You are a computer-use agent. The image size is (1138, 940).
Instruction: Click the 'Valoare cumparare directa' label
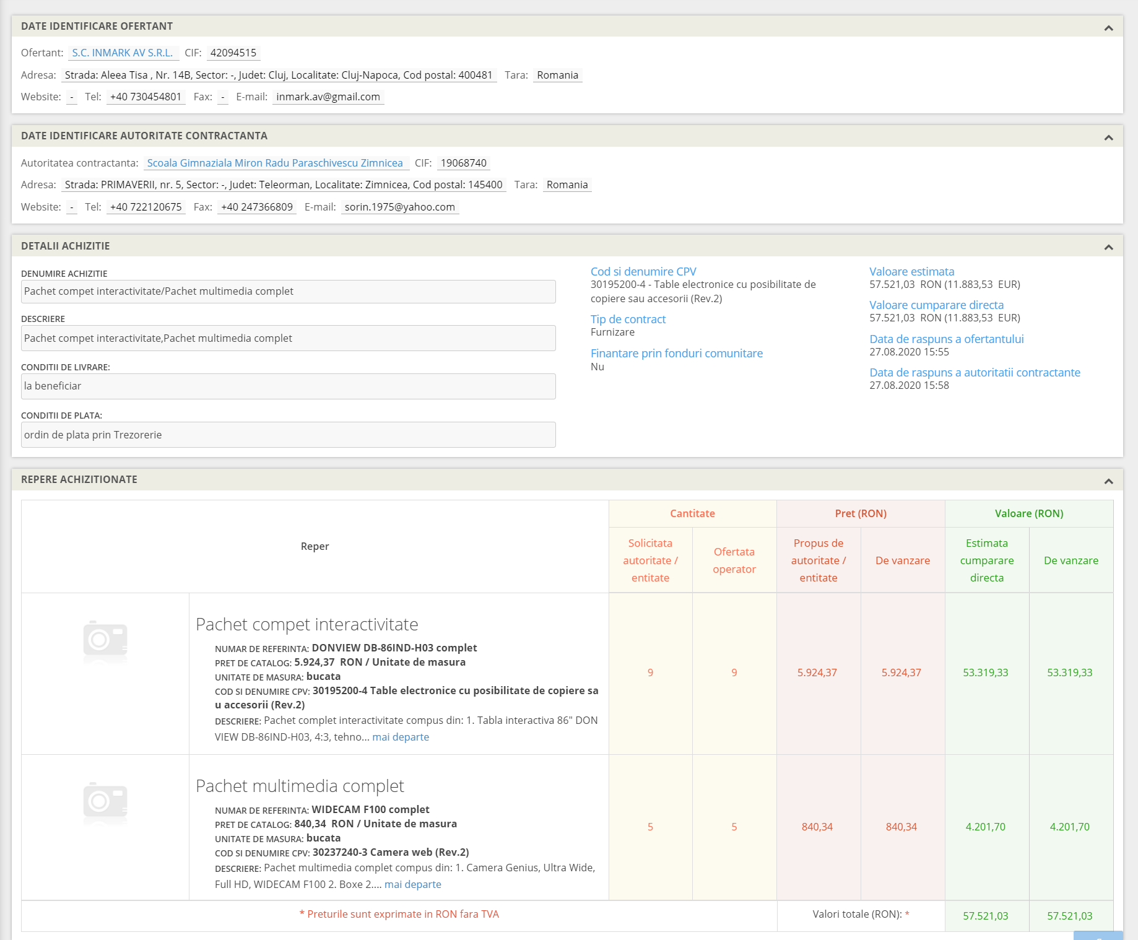937,305
